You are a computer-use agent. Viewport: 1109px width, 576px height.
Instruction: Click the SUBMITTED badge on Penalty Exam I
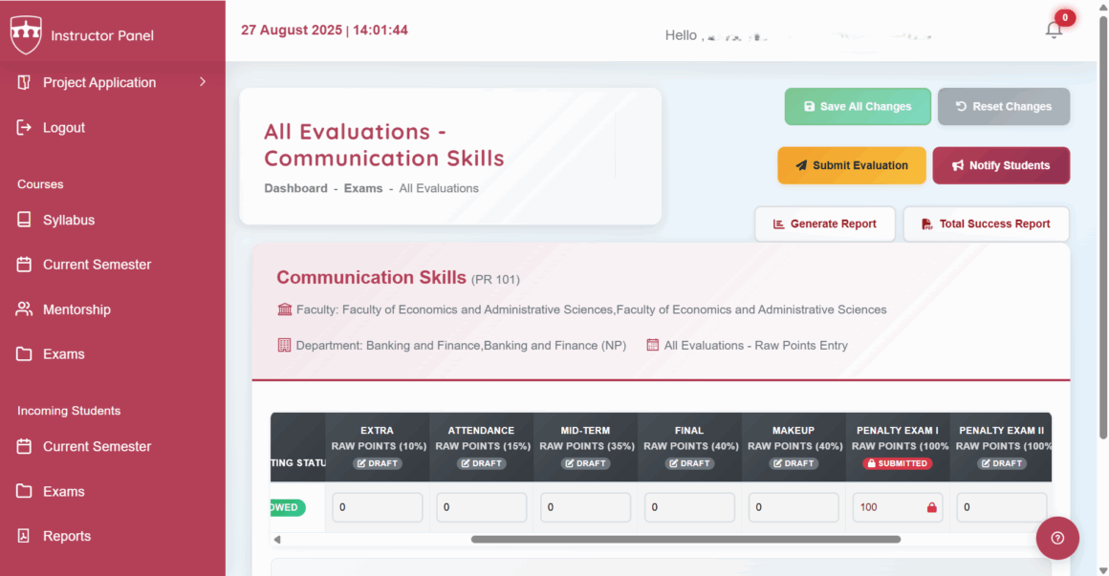point(897,463)
